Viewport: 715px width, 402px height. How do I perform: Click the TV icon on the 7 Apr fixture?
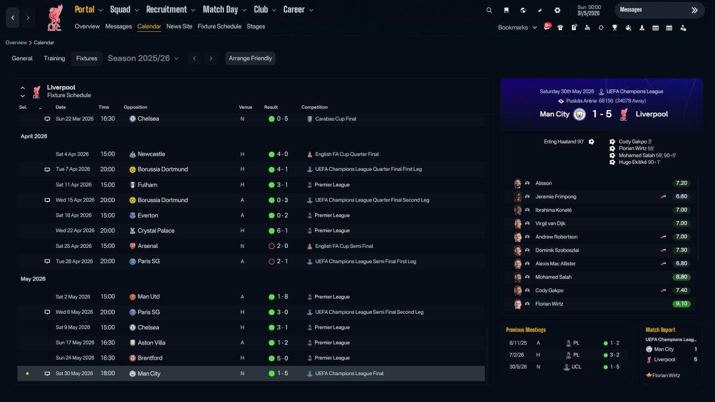point(47,169)
